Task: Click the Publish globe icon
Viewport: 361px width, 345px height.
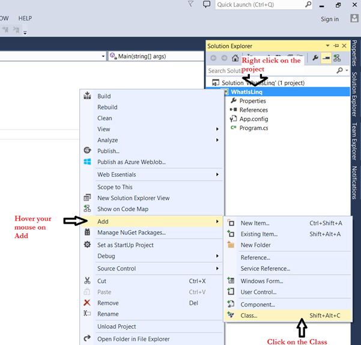Action: [x=87, y=150]
